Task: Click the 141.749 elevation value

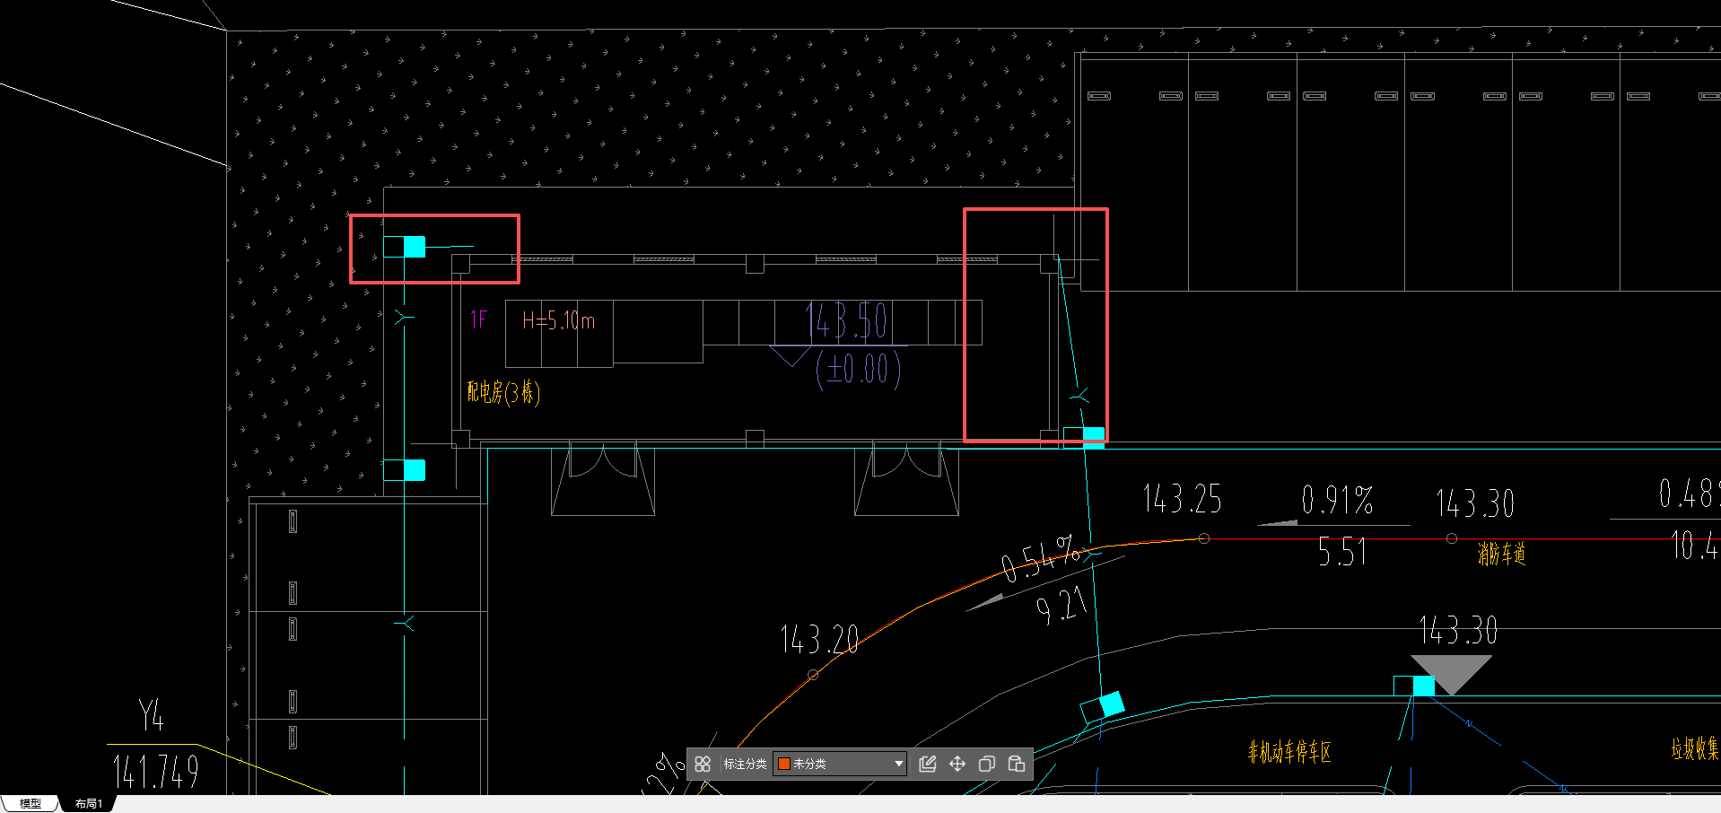Action: point(155,772)
